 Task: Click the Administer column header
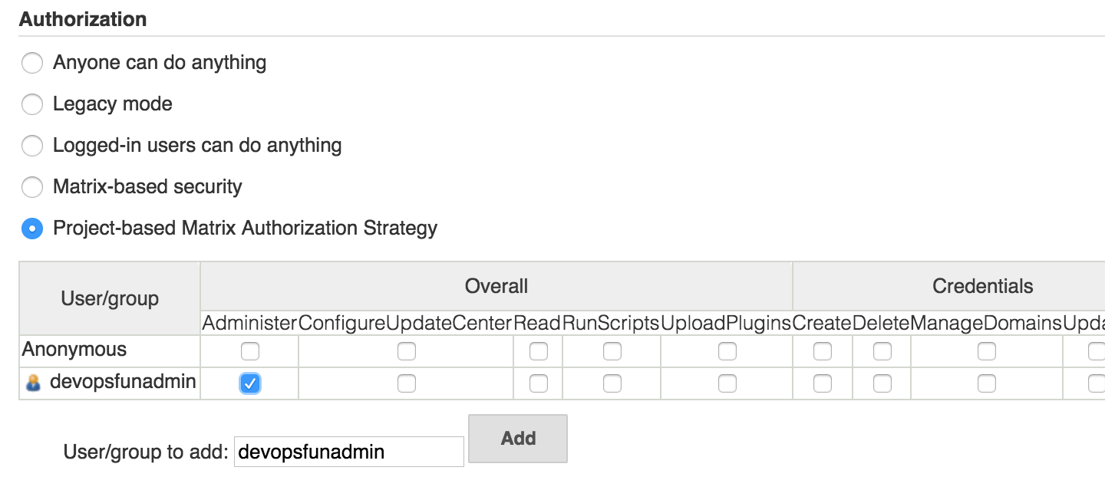click(x=249, y=323)
